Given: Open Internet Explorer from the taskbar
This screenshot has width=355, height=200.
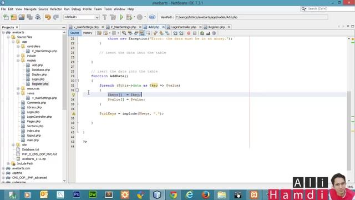Looking at the screenshot, I should 189,194.
